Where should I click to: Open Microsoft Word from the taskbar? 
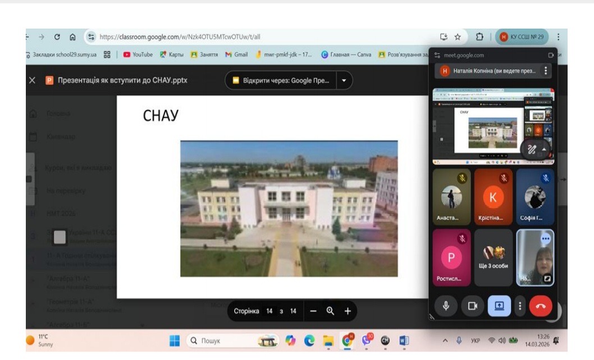coord(404,340)
